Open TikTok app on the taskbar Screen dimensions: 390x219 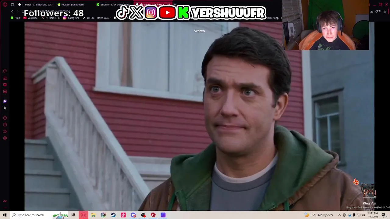pyautogui.click(x=123, y=215)
